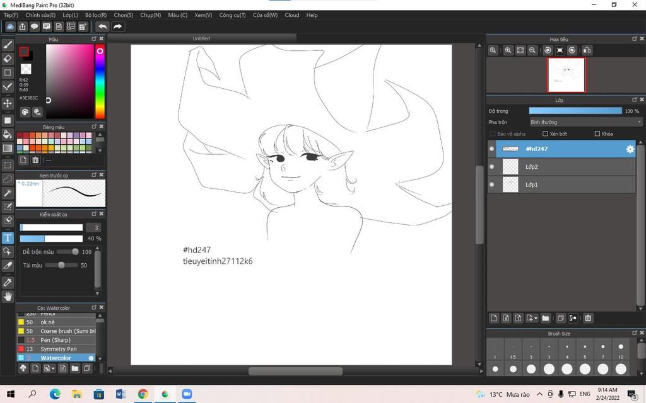Click the Redo arrow in toolbar

tap(118, 26)
